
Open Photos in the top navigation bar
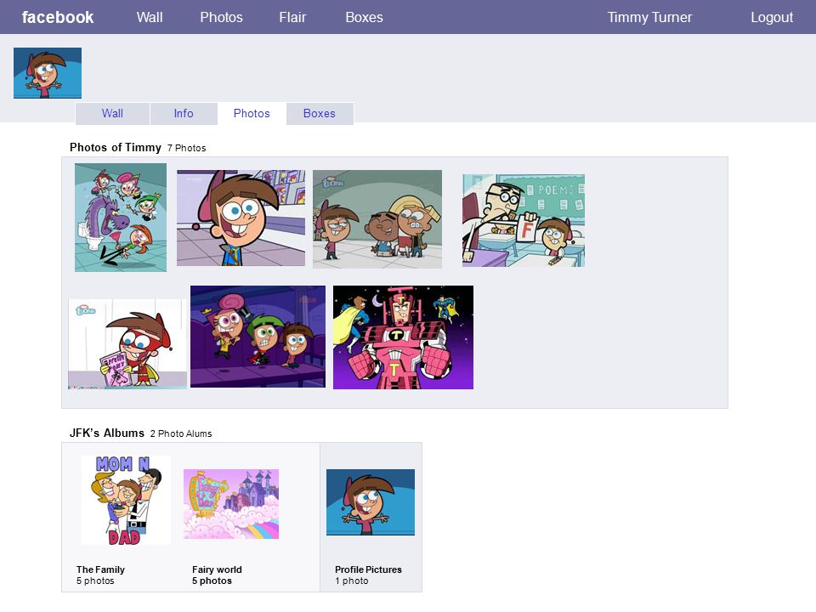coord(221,17)
